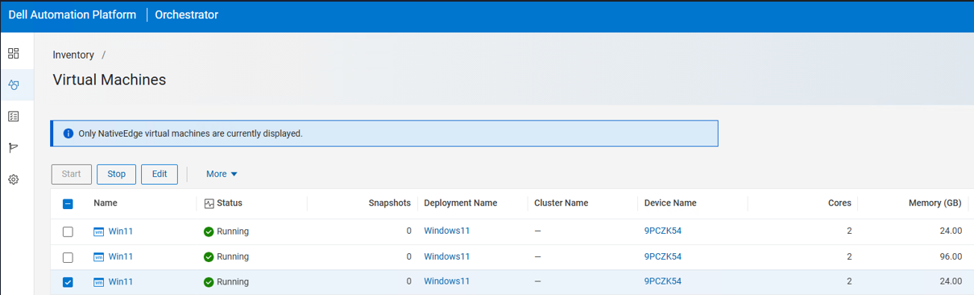Click the Running text in the checked row
The image size is (974, 295).
click(x=233, y=282)
